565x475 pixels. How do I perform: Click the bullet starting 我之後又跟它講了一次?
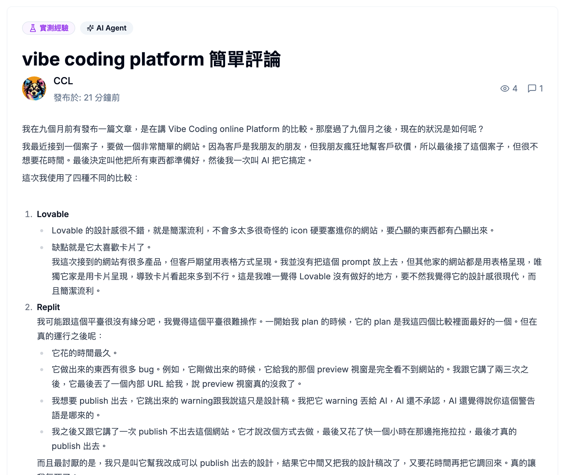click(284, 439)
